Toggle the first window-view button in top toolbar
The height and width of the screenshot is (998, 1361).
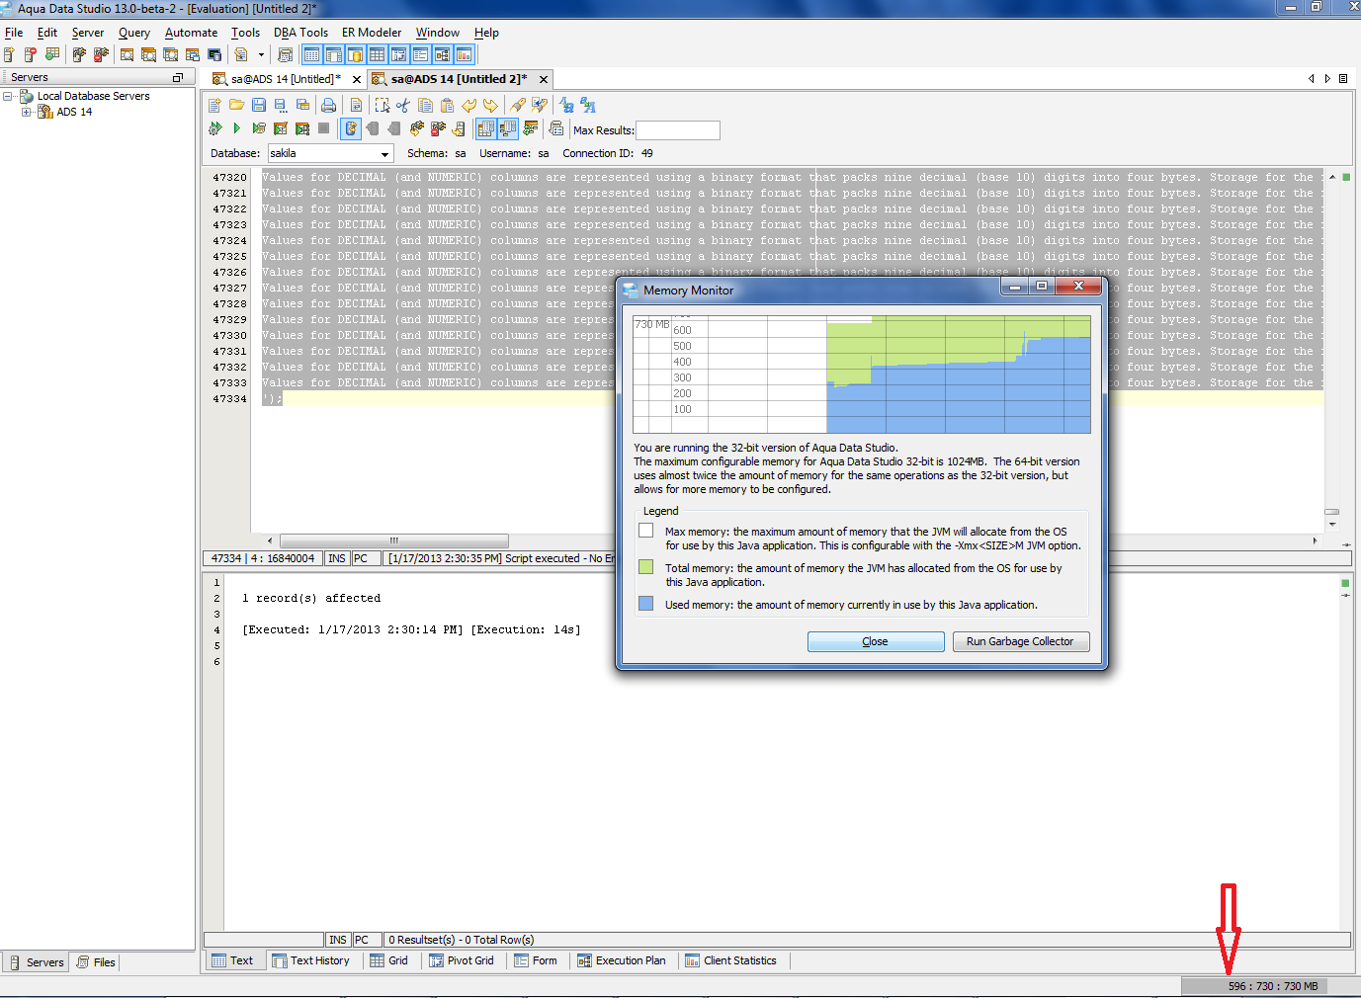tap(312, 54)
